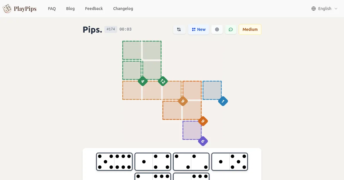Open the FAQ page
The height and width of the screenshot is (180, 344).
click(x=52, y=9)
